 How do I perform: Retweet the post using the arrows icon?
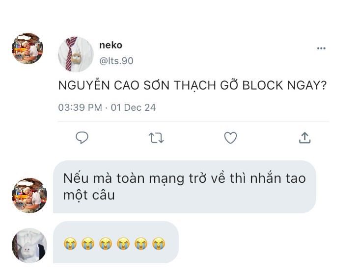[156, 138]
